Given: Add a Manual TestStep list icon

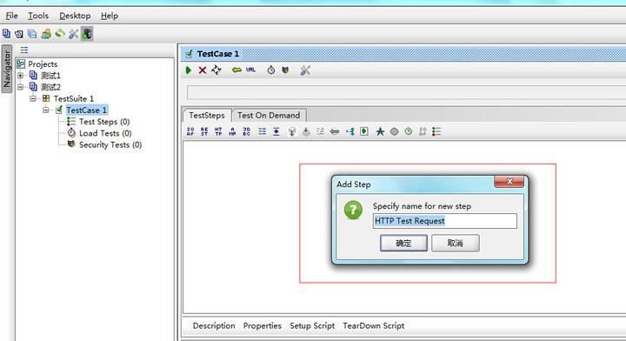Looking at the screenshot, I should (x=436, y=131).
